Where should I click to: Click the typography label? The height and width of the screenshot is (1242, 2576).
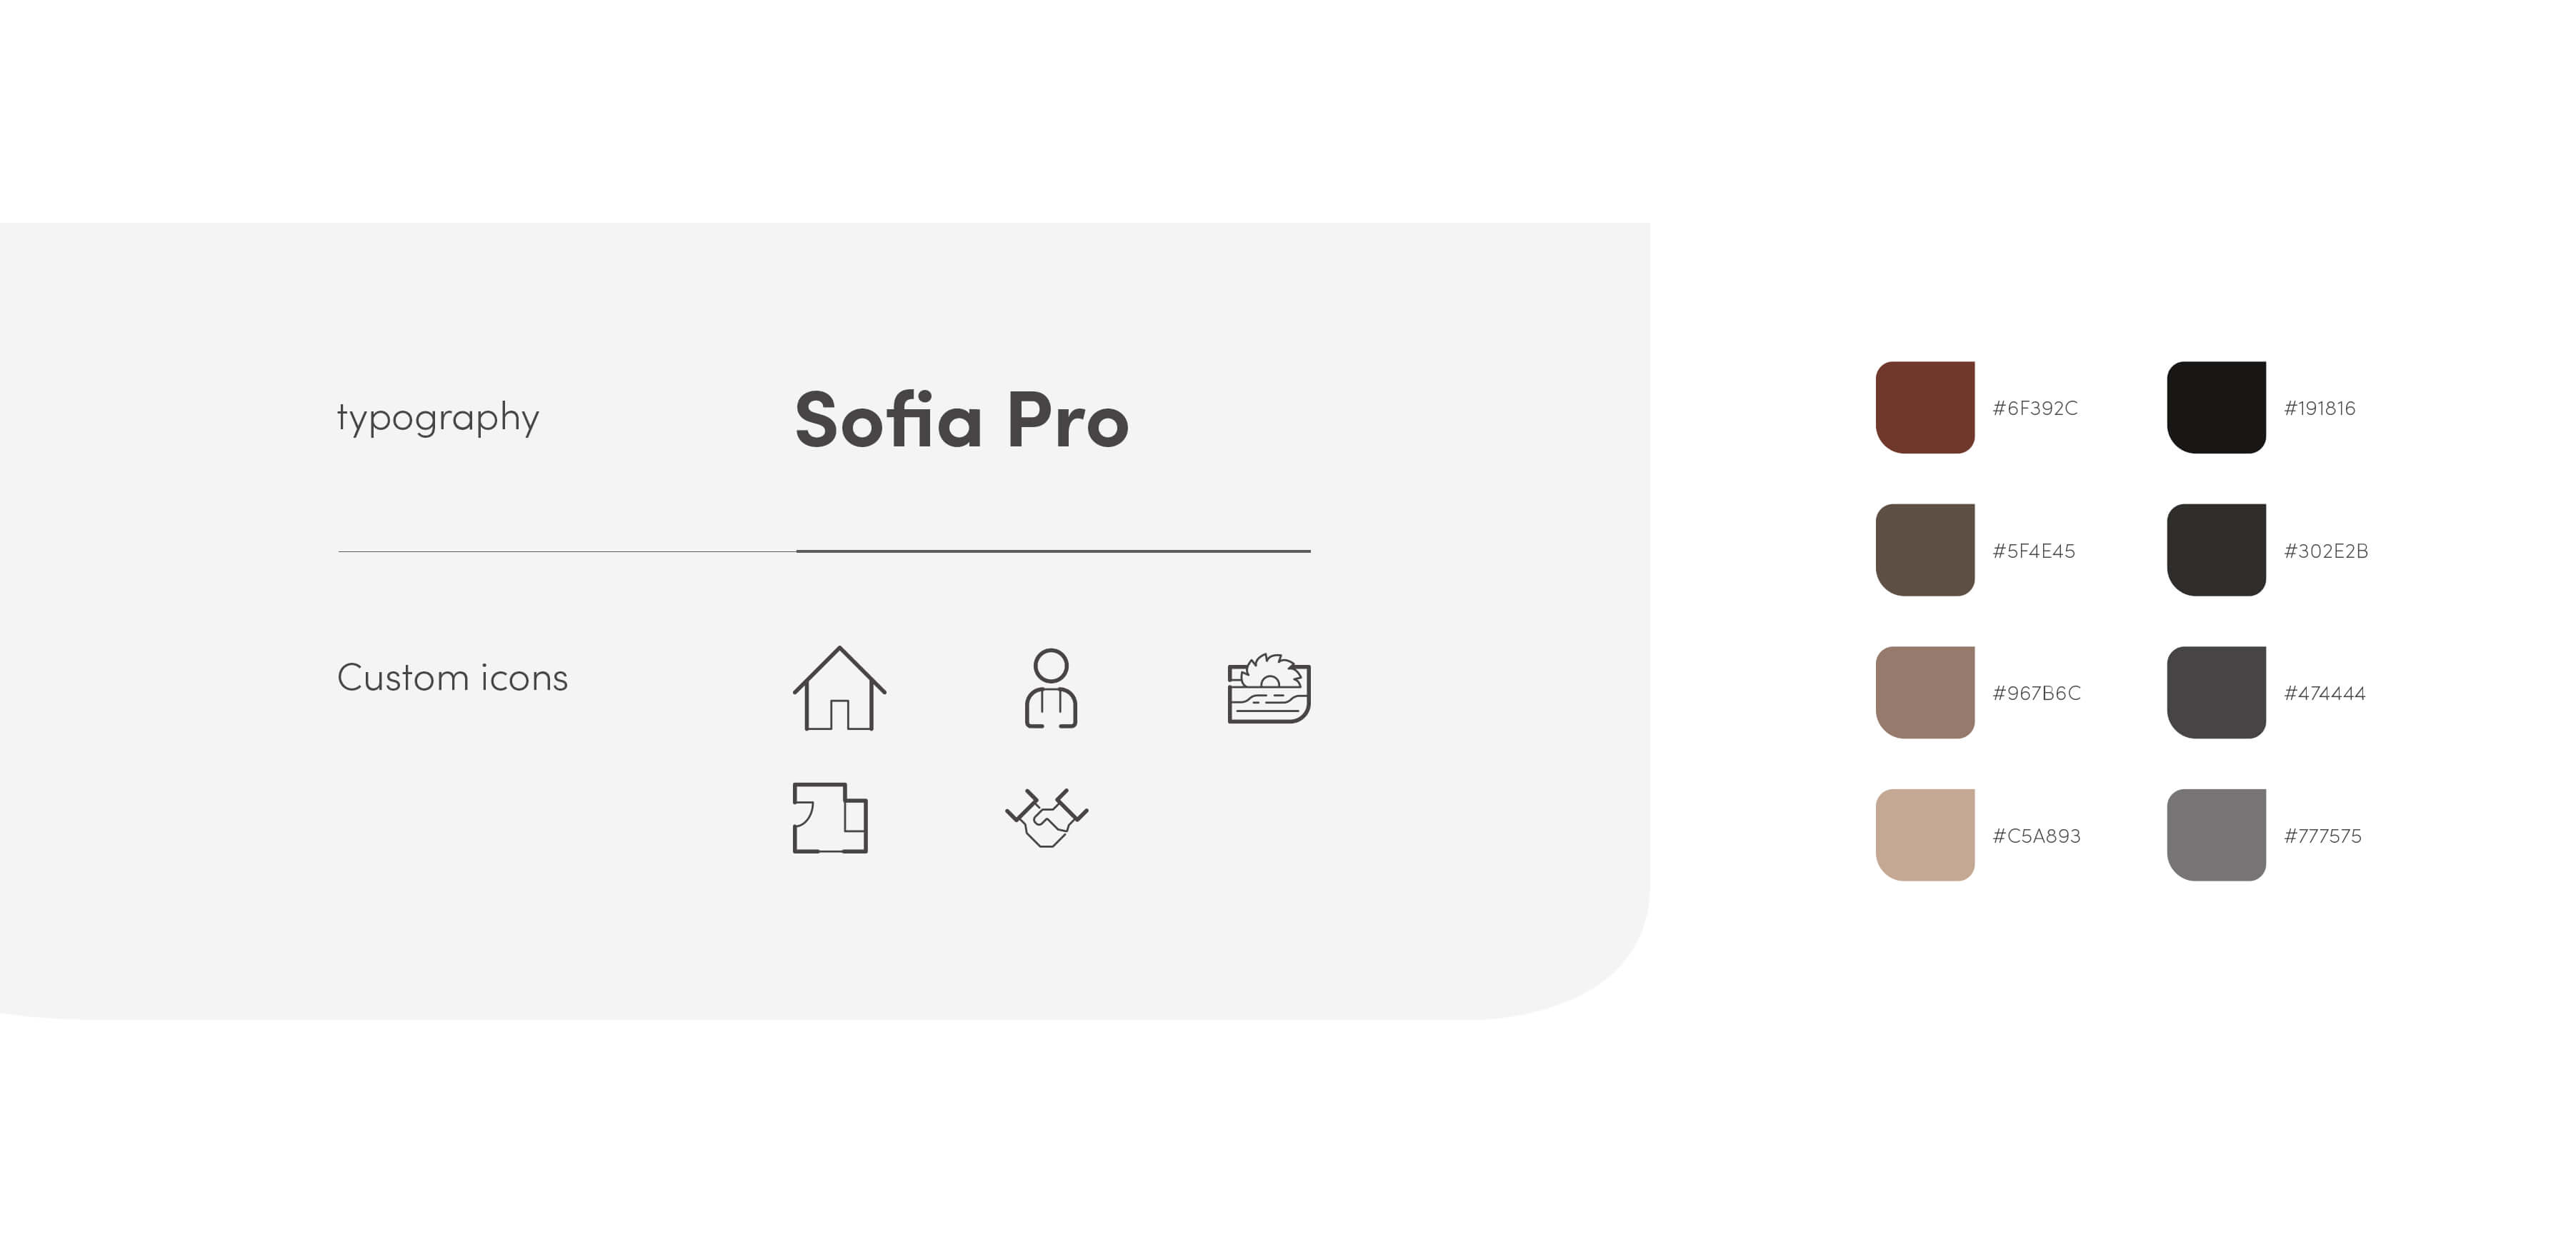point(438,417)
